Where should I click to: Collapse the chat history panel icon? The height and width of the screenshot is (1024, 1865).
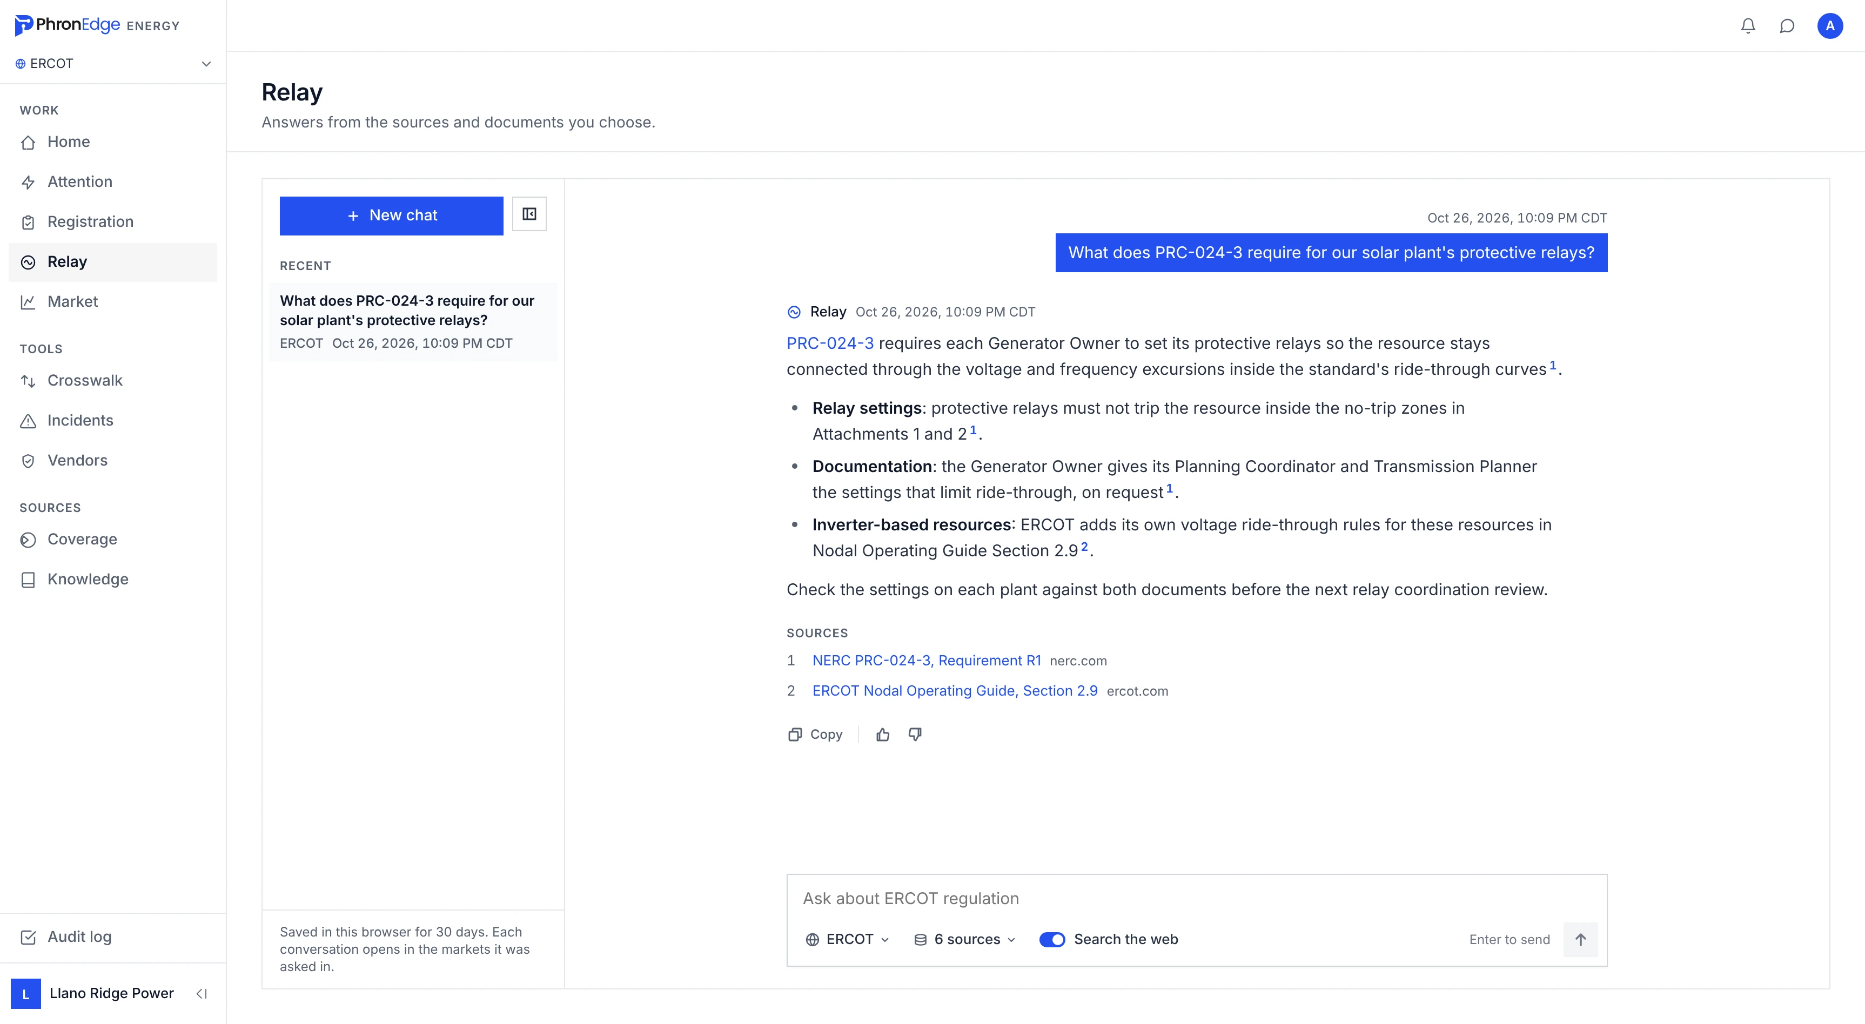pos(529,214)
